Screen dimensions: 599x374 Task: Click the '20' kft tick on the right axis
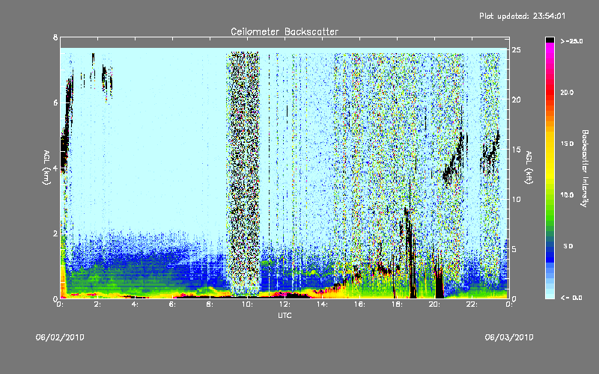[x=517, y=99]
